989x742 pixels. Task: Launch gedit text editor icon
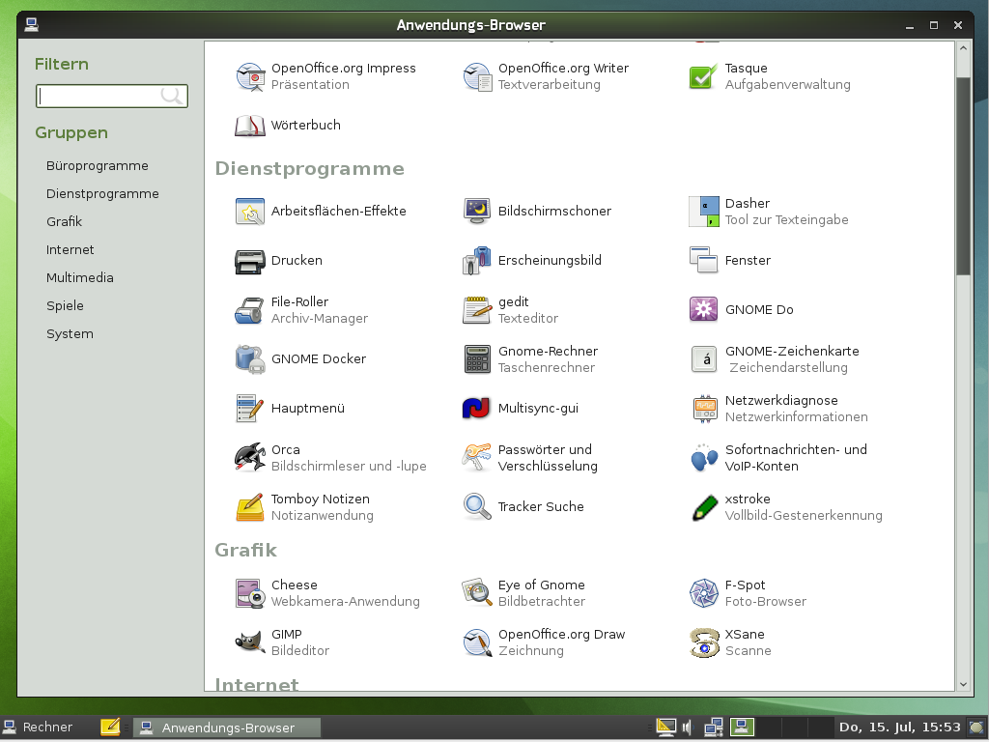(477, 310)
